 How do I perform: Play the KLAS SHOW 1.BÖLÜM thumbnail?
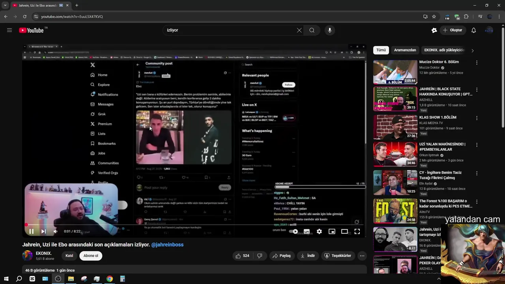click(395, 127)
